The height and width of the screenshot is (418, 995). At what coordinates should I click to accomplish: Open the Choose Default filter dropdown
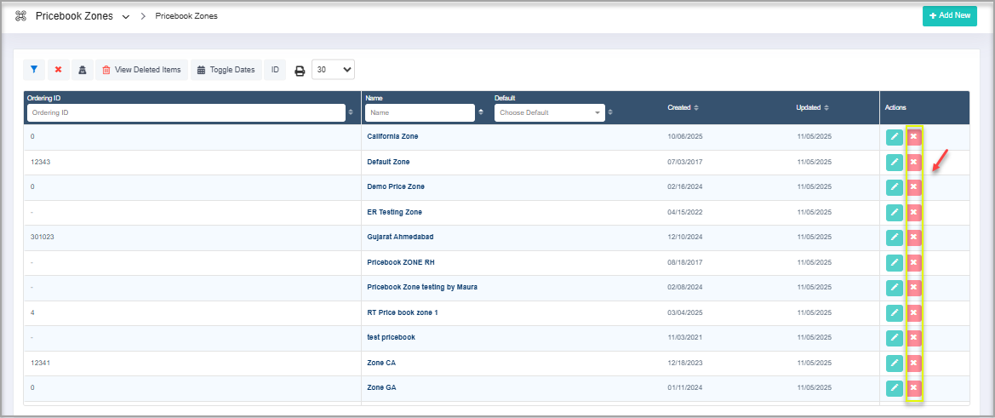549,112
